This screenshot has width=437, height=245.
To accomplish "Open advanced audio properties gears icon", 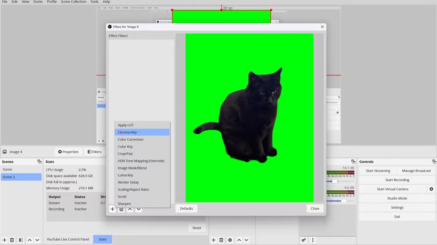I will click(x=304, y=240).
